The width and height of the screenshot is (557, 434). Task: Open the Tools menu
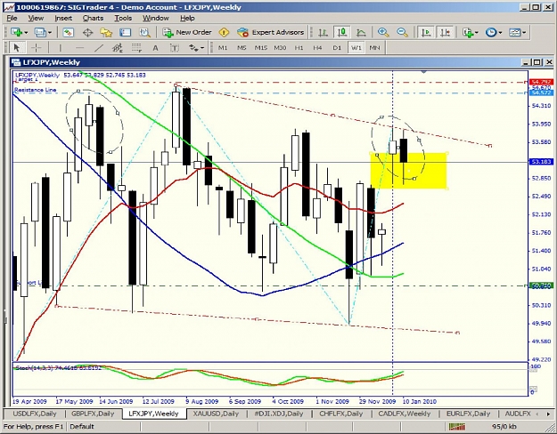click(x=123, y=18)
